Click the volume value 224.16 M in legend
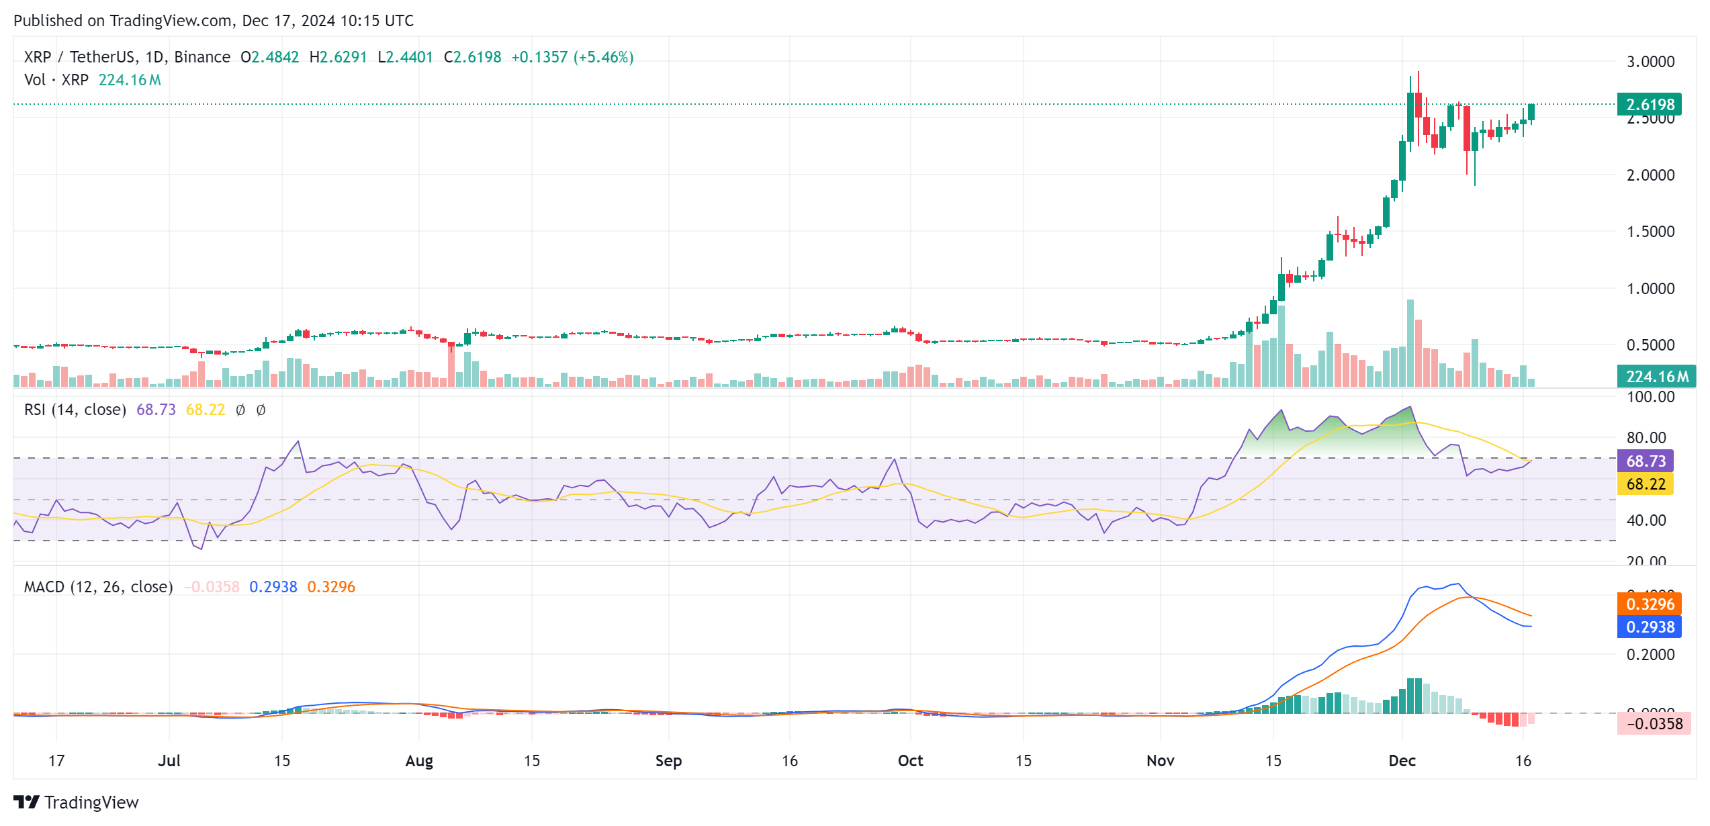 coord(130,80)
